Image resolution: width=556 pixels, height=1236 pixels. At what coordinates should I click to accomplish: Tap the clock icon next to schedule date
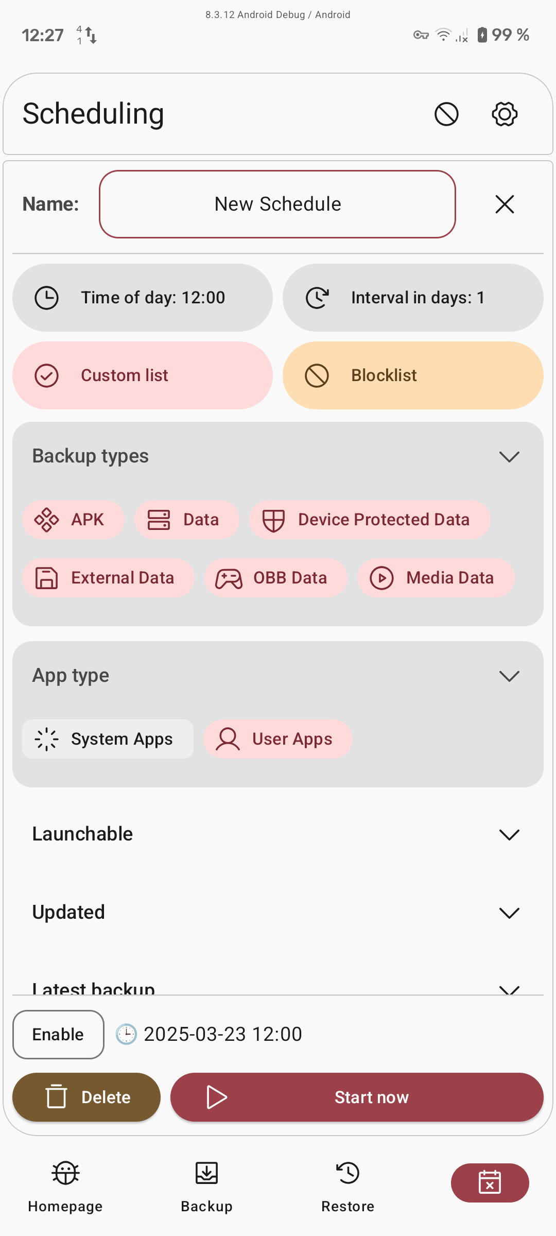(x=126, y=1034)
